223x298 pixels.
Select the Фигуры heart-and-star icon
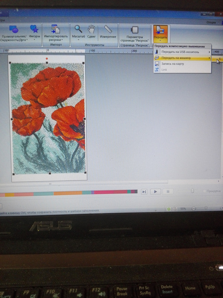coord(34,29)
